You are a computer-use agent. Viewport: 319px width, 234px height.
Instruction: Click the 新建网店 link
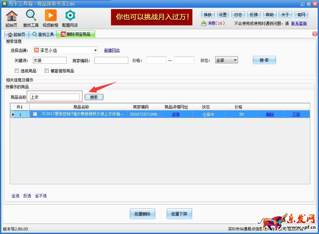pos(112,50)
